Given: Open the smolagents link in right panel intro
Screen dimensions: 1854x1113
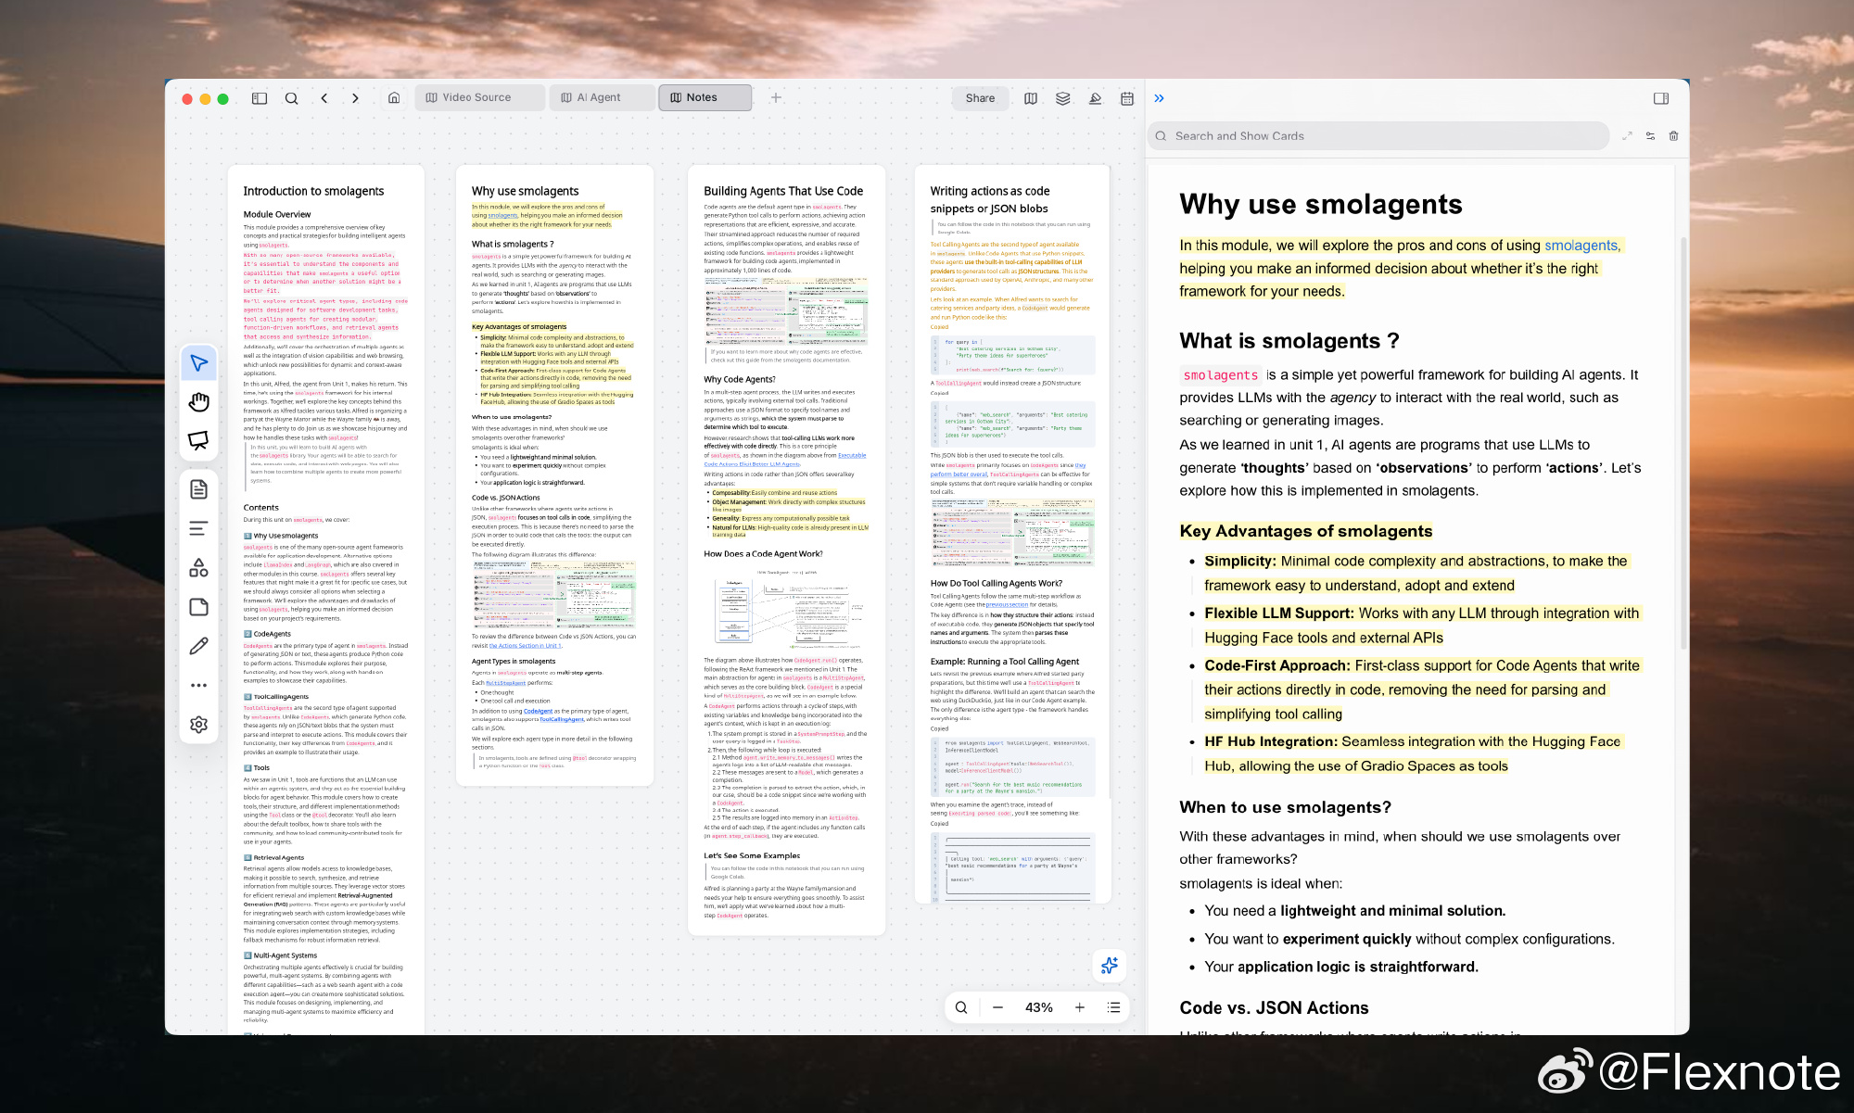Looking at the screenshot, I should coord(1582,246).
